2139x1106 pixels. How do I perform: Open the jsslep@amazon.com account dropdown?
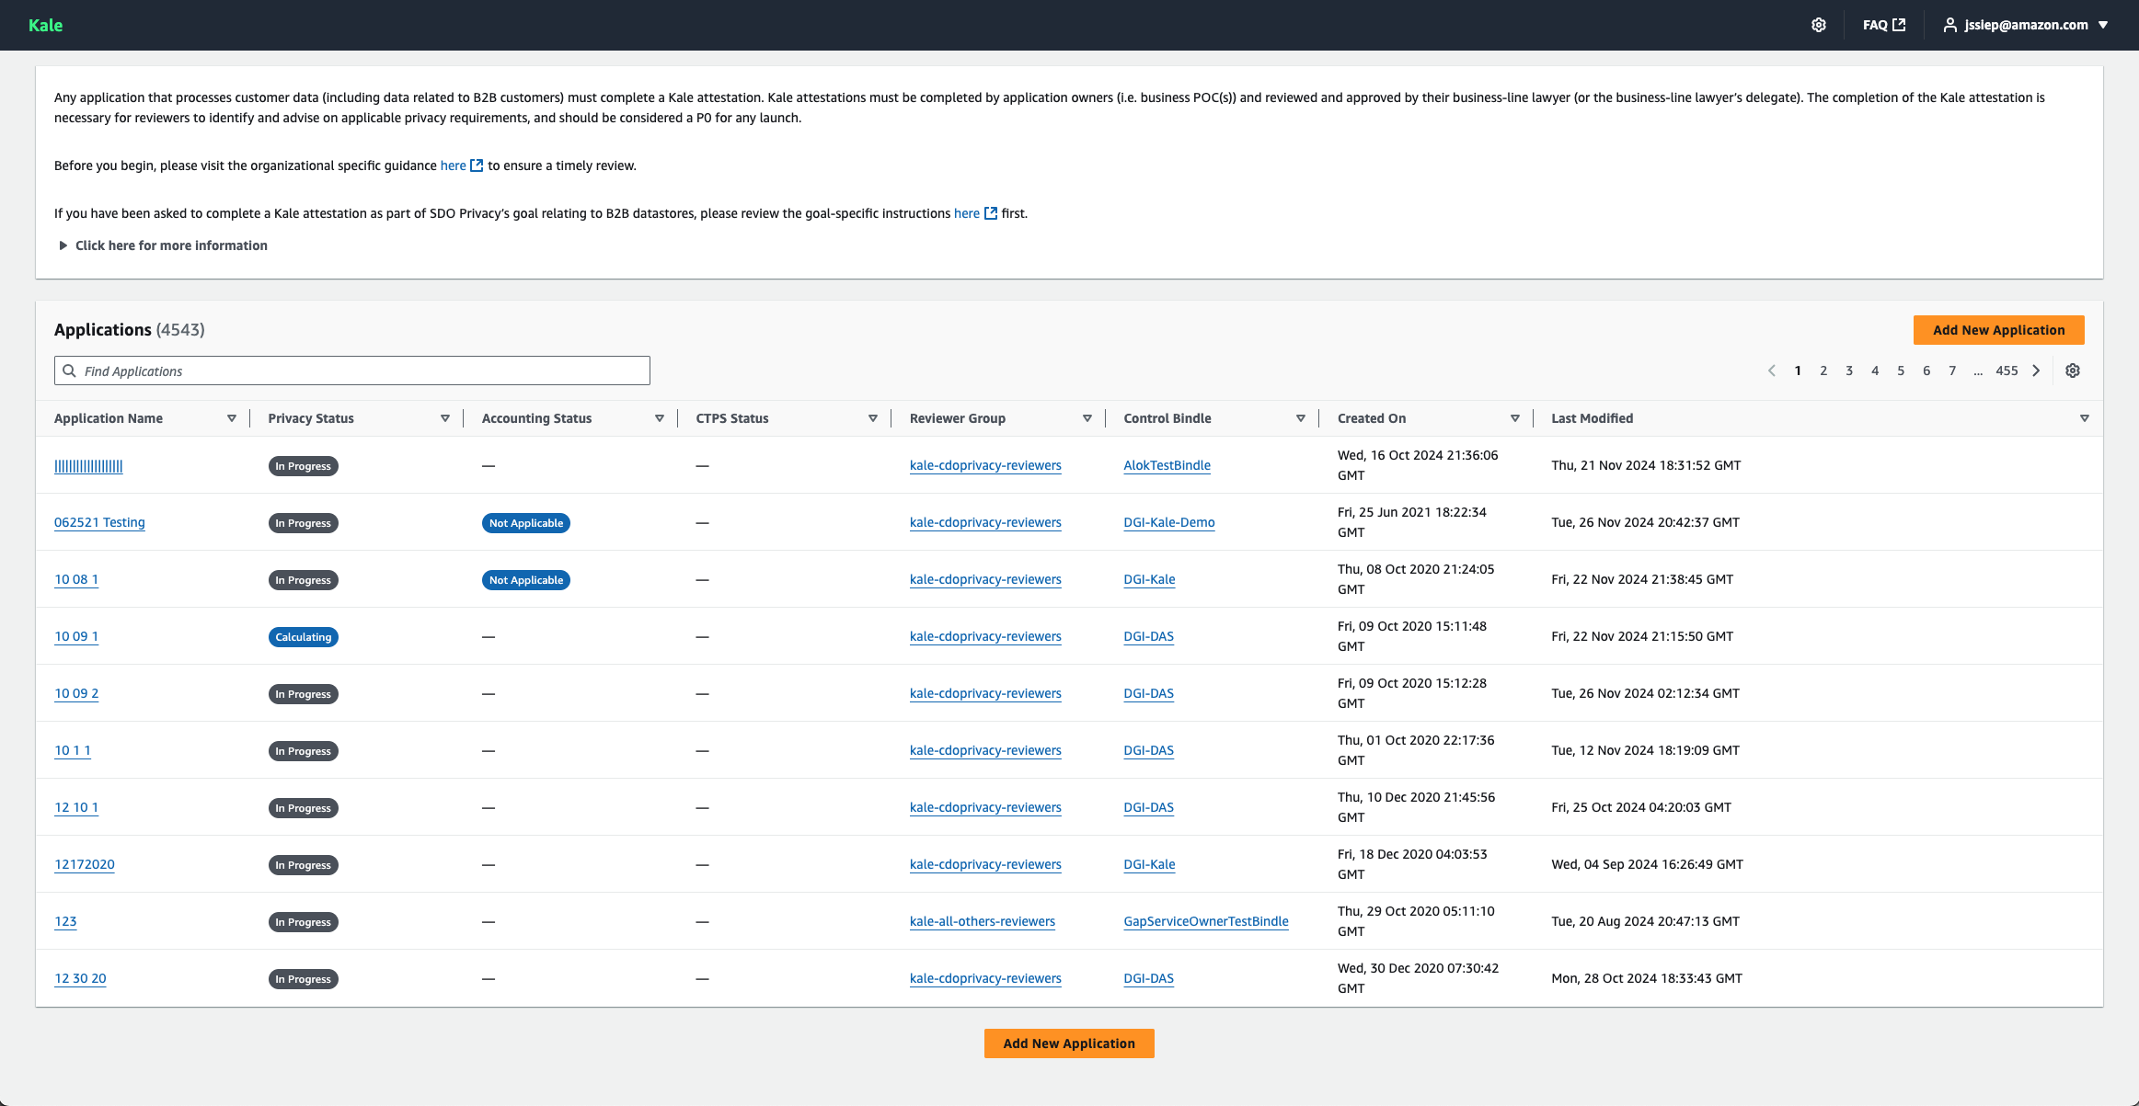click(2102, 25)
